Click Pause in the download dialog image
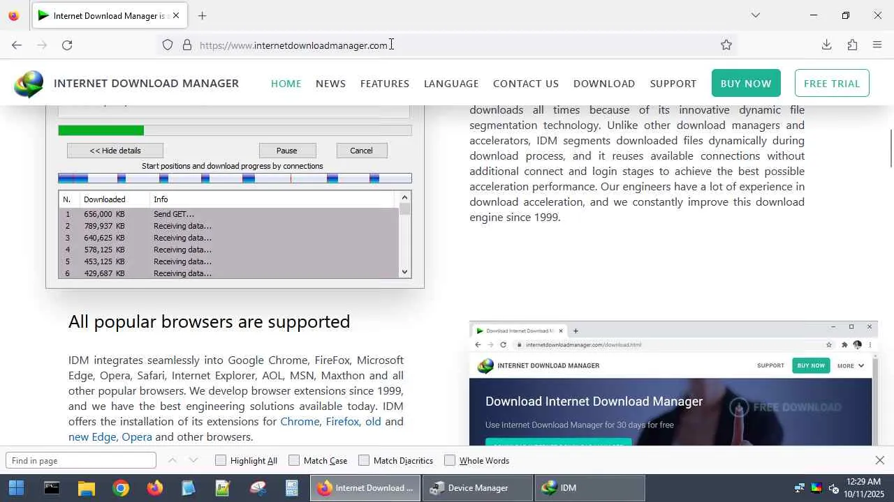Screen dimensions: 894x502 (287, 151)
